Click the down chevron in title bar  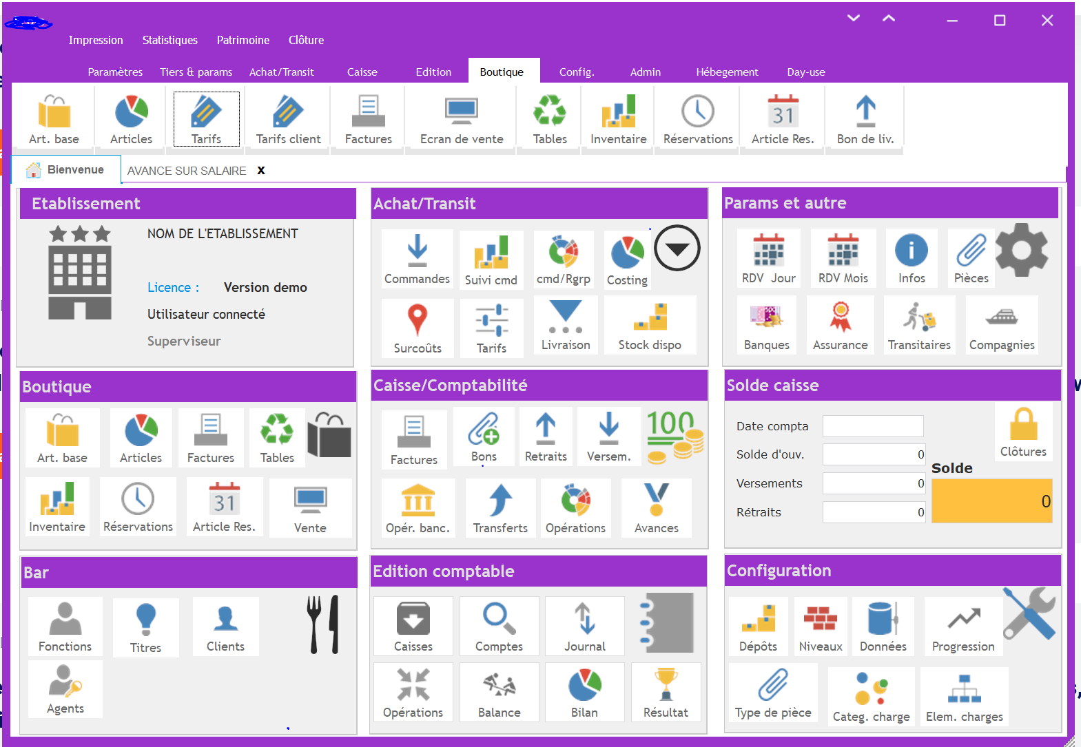[854, 19]
